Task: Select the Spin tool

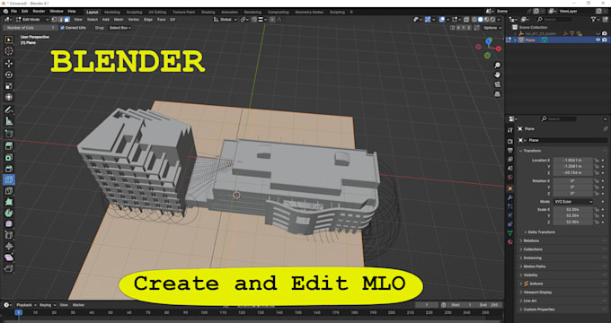Action: (9, 214)
